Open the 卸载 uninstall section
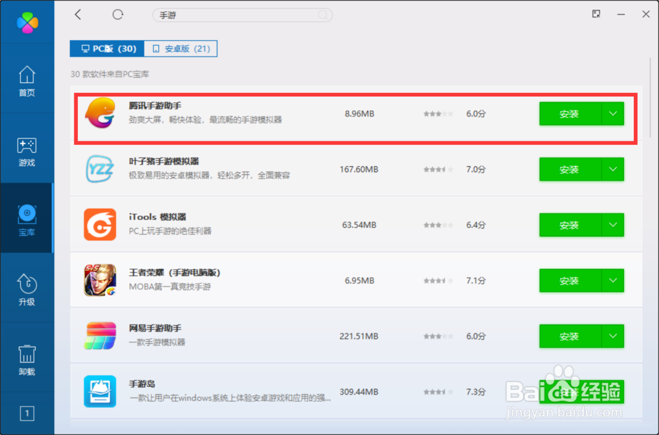This screenshot has width=659, height=435. [x=27, y=360]
